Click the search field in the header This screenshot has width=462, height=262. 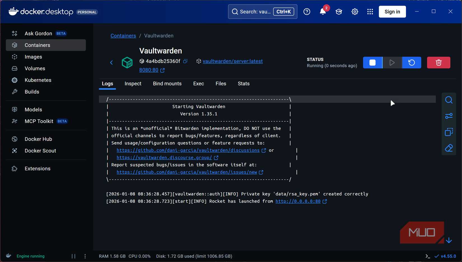tap(263, 12)
